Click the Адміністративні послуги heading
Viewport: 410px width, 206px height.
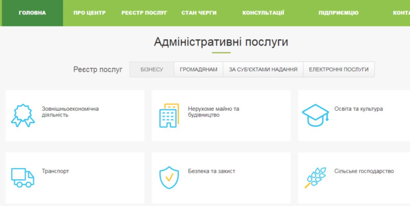[x=221, y=42]
